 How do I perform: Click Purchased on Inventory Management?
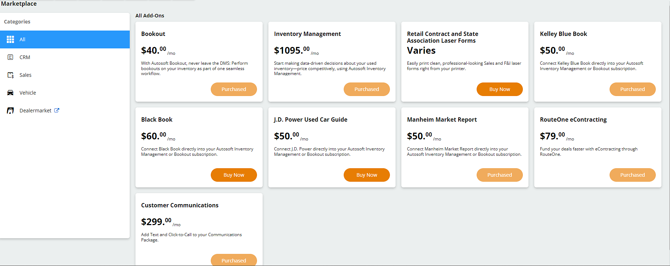366,89
